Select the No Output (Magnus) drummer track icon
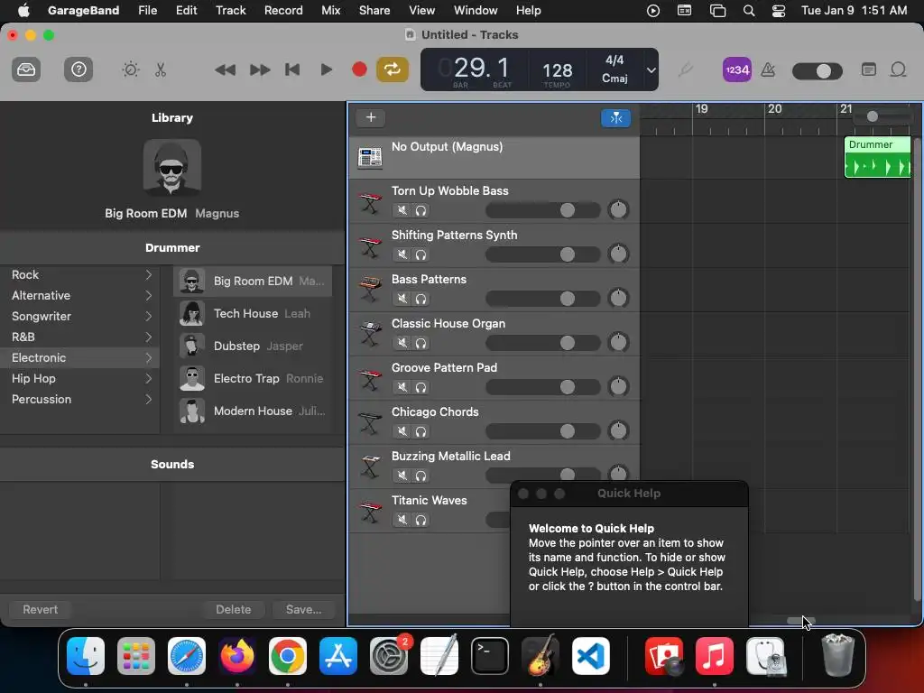This screenshot has height=693, width=924. pyautogui.click(x=370, y=157)
